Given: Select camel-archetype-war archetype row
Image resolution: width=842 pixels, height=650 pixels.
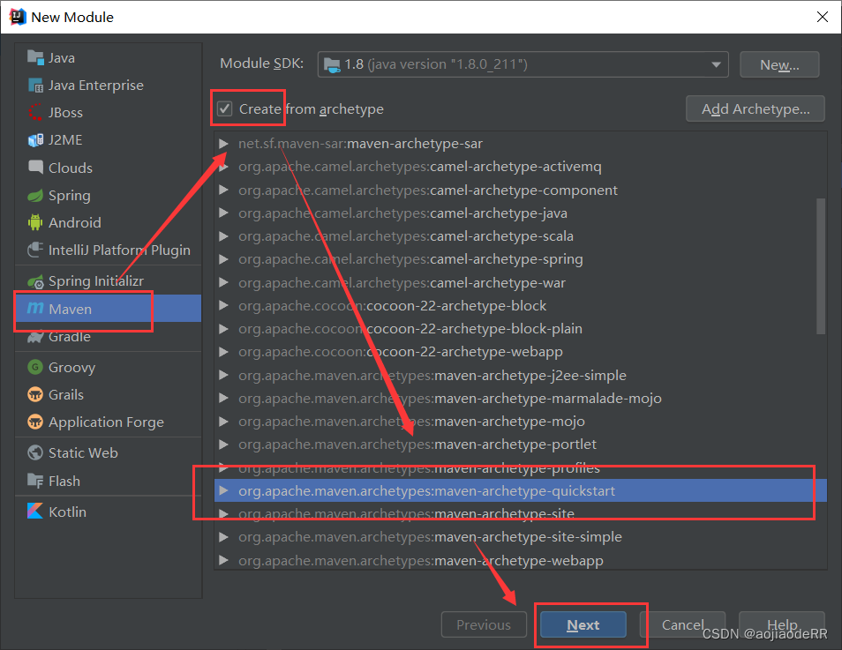Looking at the screenshot, I should (520, 283).
